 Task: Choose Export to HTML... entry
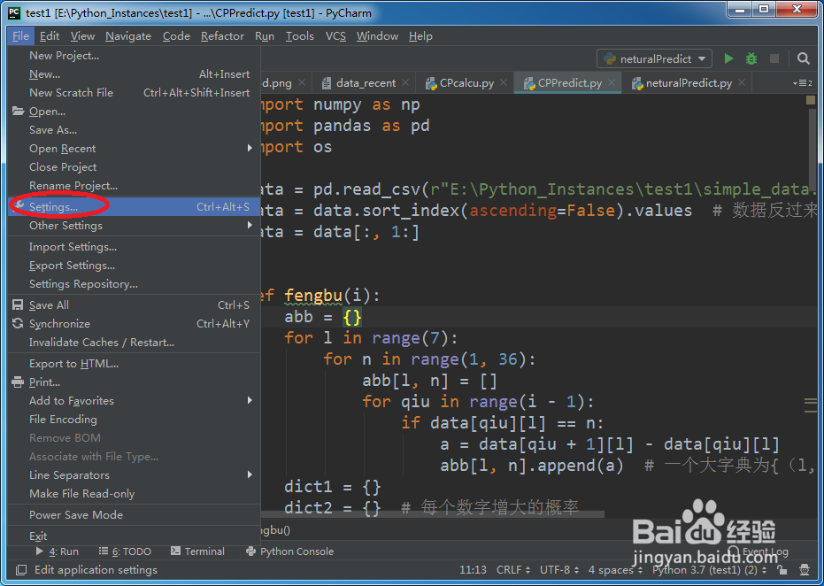tap(134, 364)
